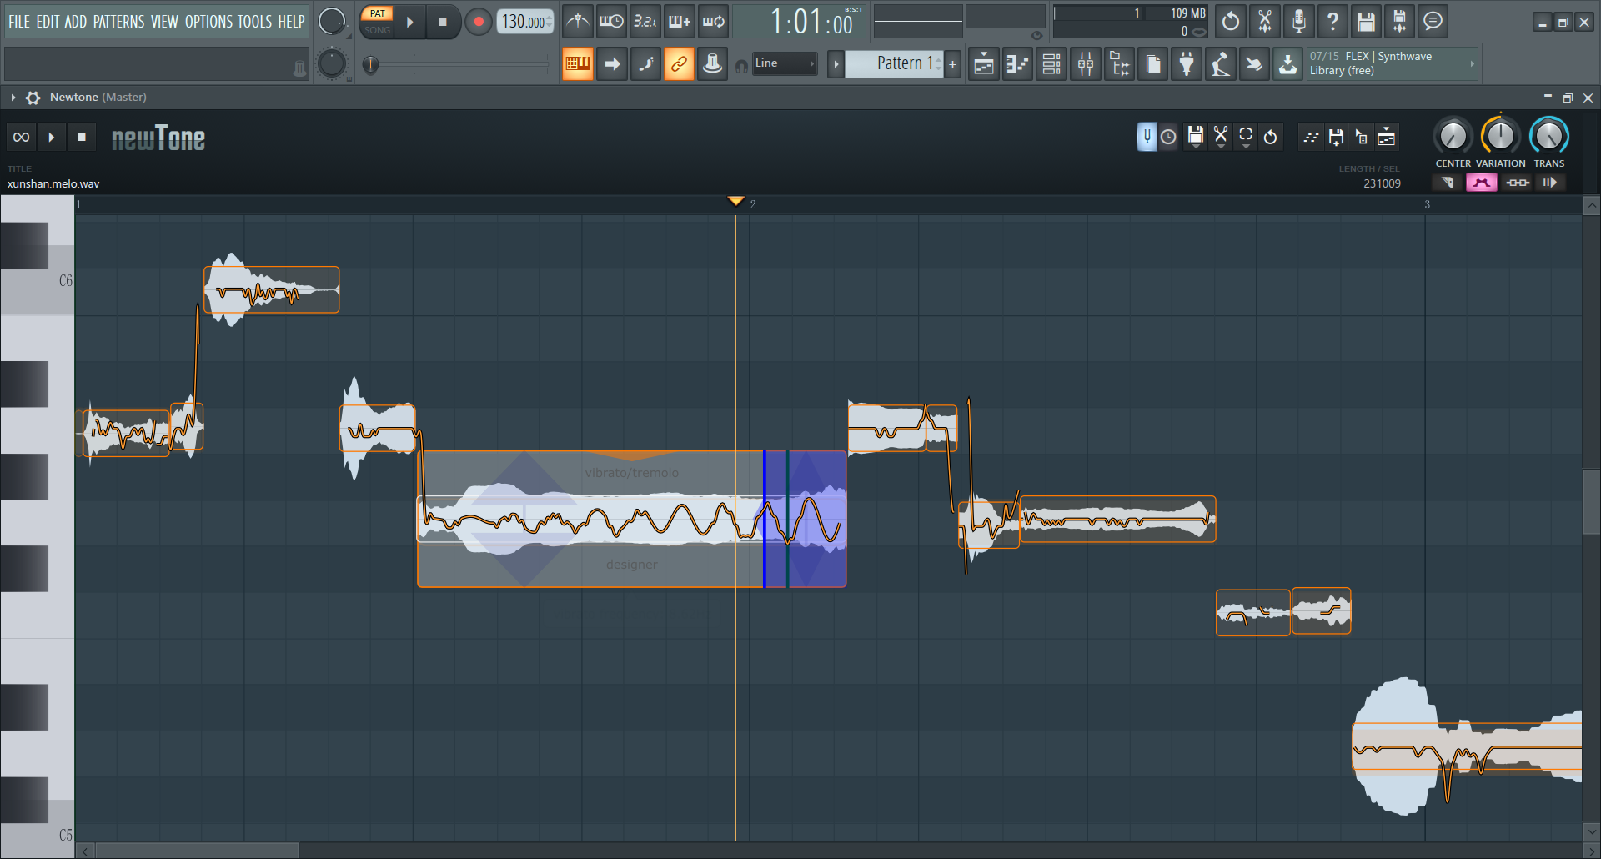Open Newtone settings gear
Image resolution: width=1601 pixels, height=859 pixels.
coord(33,98)
